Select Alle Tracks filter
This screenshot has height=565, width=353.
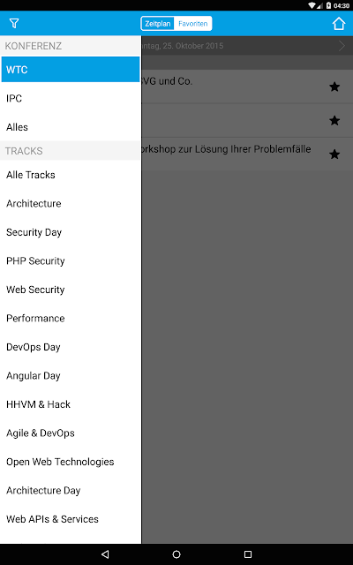pyautogui.click(x=71, y=175)
